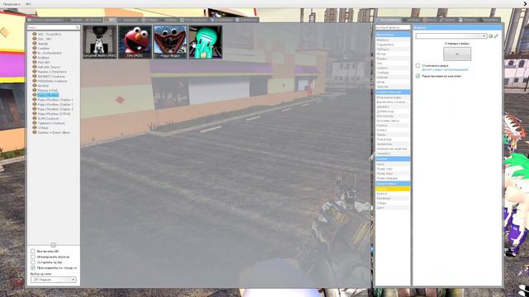
Task: Focus the tool filter input field
Action: (x=393, y=27)
